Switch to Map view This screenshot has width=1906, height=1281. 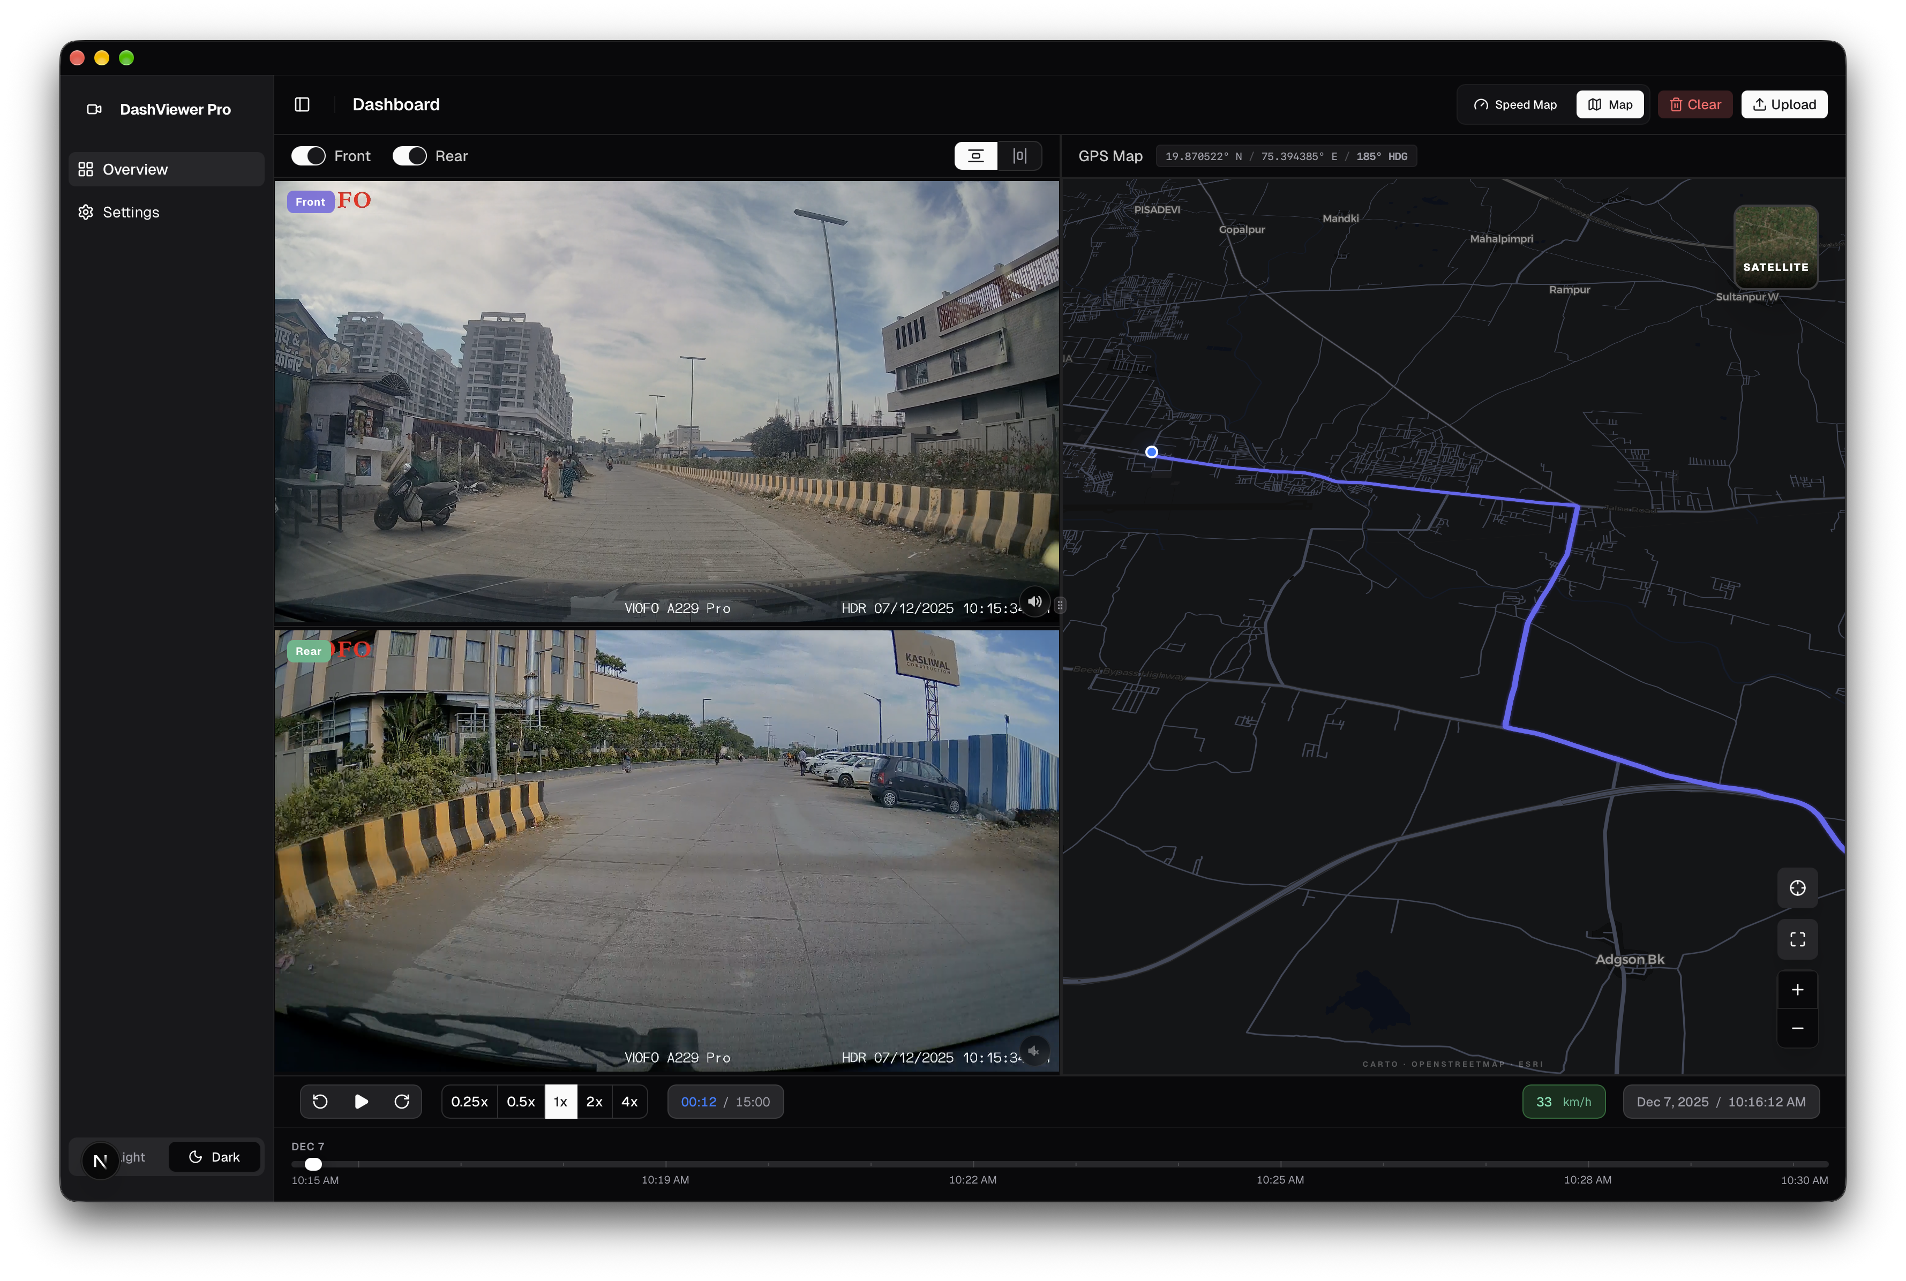click(x=1609, y=104)
